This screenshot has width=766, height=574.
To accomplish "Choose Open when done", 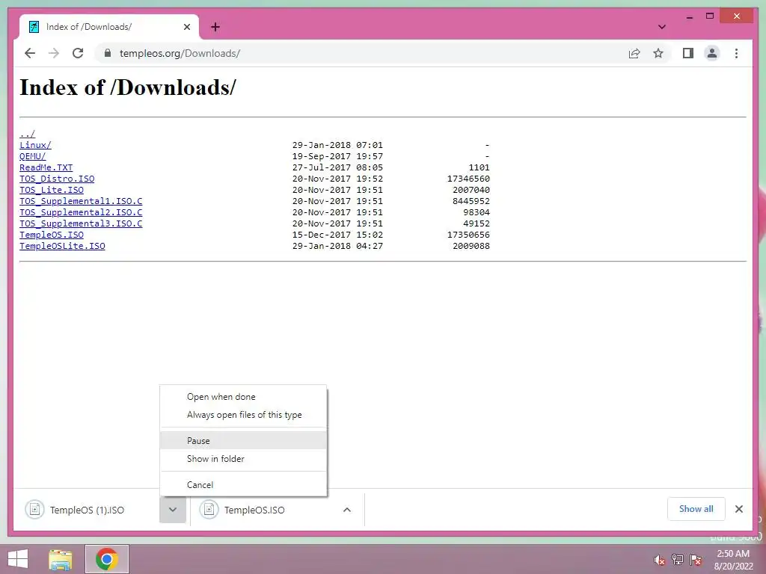I will 243,397.
